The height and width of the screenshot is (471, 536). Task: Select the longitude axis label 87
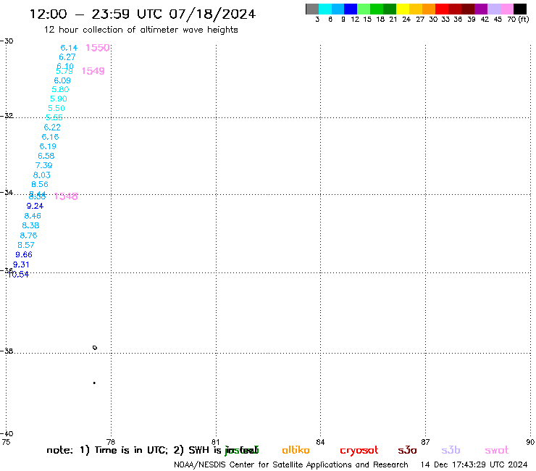coord(425,442)
